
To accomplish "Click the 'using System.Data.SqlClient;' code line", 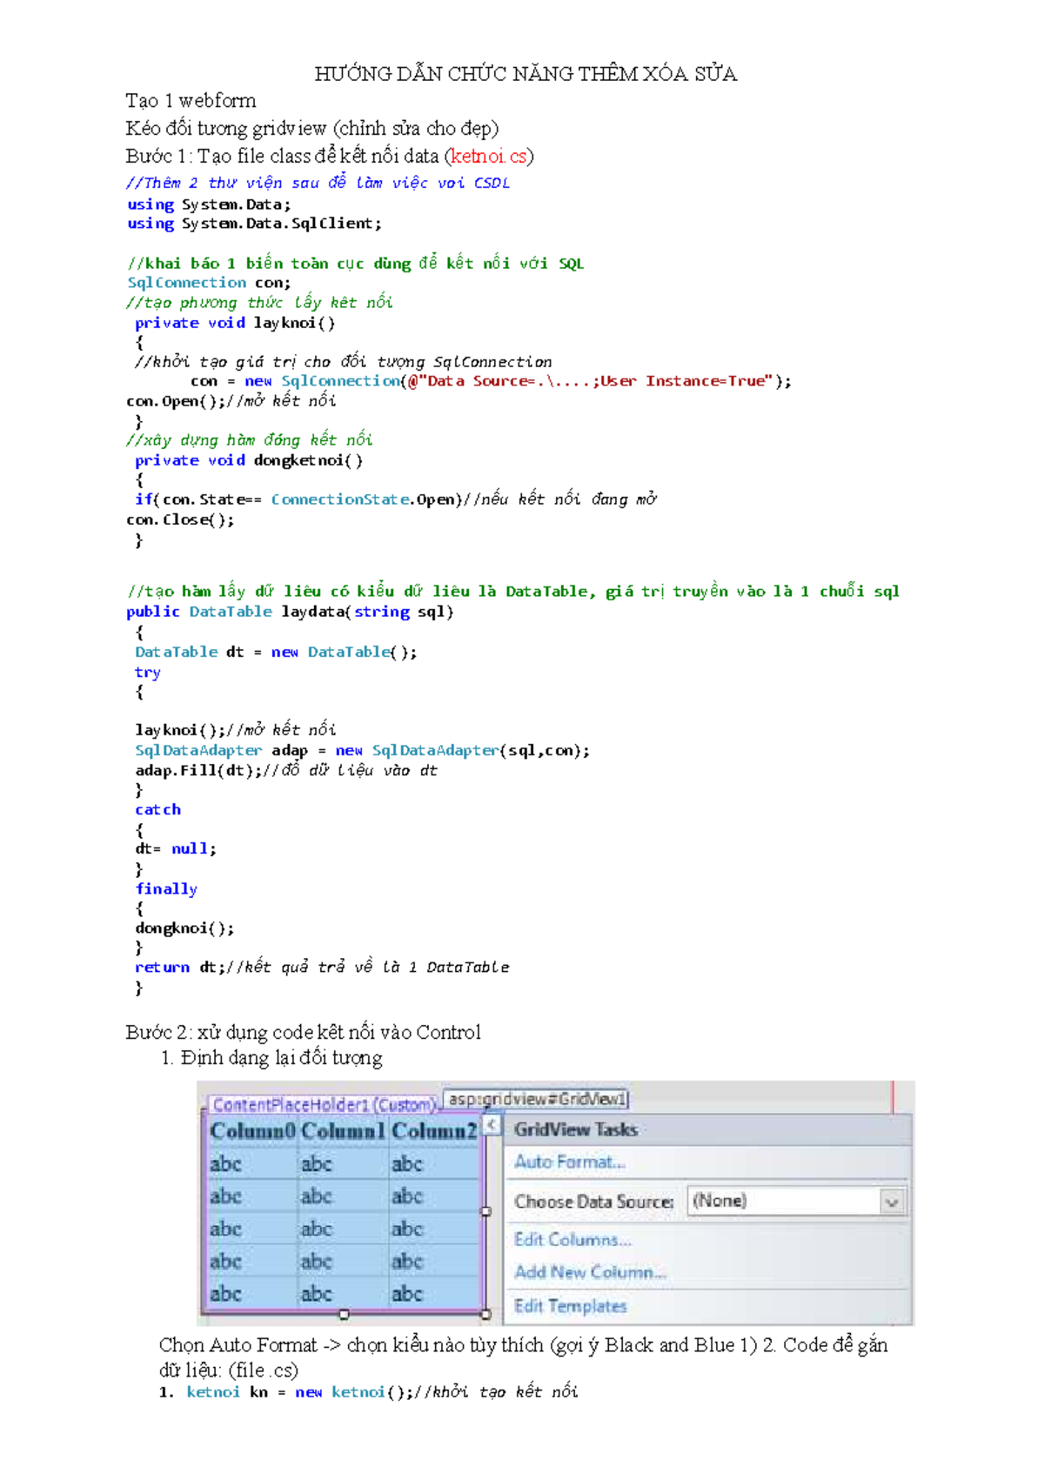I will coord(254,224).
